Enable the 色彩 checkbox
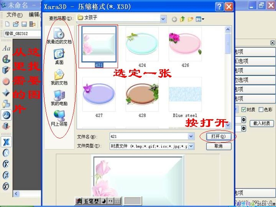Viewport: 276px width, 207px height. (261, 110)
